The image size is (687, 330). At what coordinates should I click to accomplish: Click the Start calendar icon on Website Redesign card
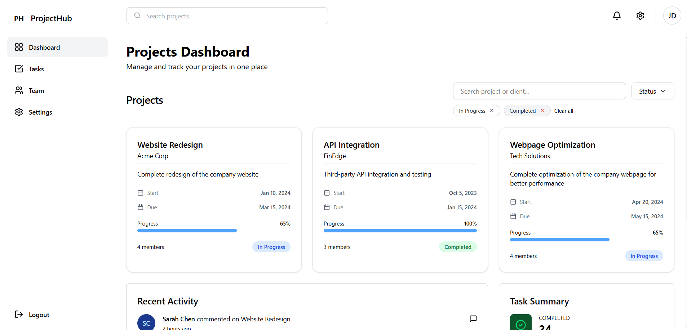click(x=141, y=193)
